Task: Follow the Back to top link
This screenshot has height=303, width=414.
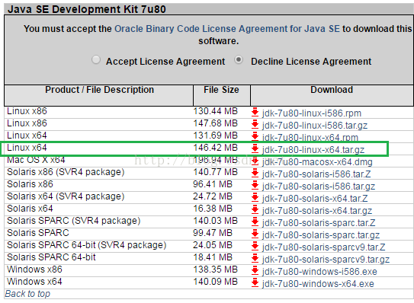Action: pyautogui.click(x=27, y=294)
